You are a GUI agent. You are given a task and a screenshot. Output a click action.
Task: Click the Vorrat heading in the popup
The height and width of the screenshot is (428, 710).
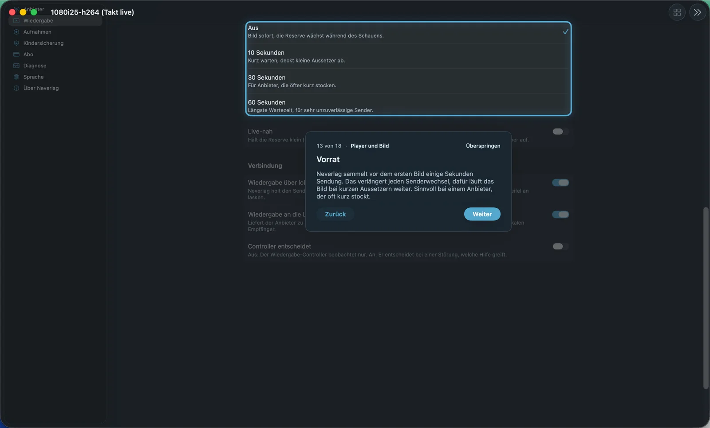coord(328,160)
